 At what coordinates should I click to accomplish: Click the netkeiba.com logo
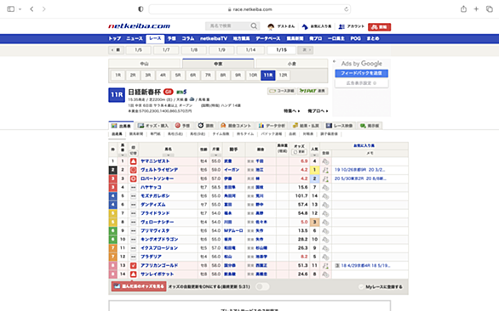coord(139,26)
